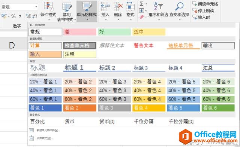Apply the Note (注释) style
This screenshot has height=147, width=240.
click(x=80, y=54)
